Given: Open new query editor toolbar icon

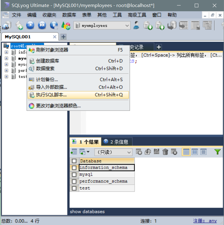Looking at the screenshot, I should [19, 25].
